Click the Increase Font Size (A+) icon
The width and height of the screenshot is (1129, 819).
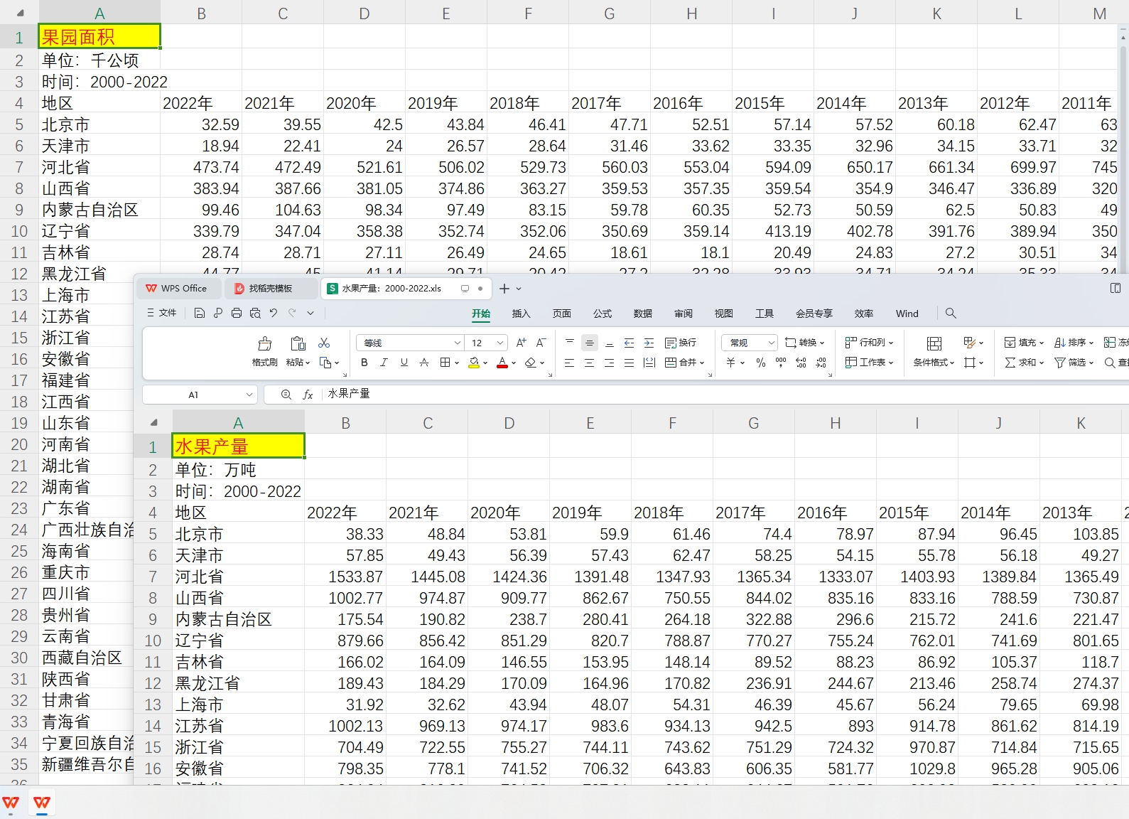tap(522, 343)
